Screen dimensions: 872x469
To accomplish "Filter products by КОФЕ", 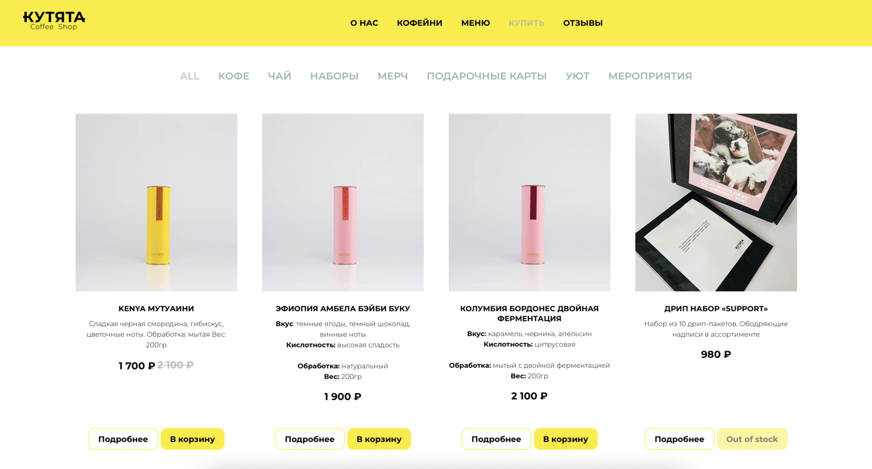I will [234, 76].
